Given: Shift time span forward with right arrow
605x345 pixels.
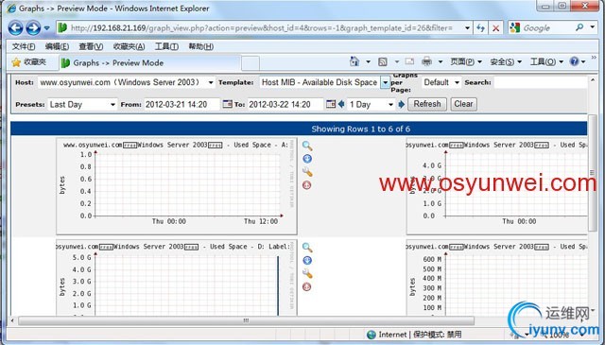Looking at the screenshot, I should 401,104.
